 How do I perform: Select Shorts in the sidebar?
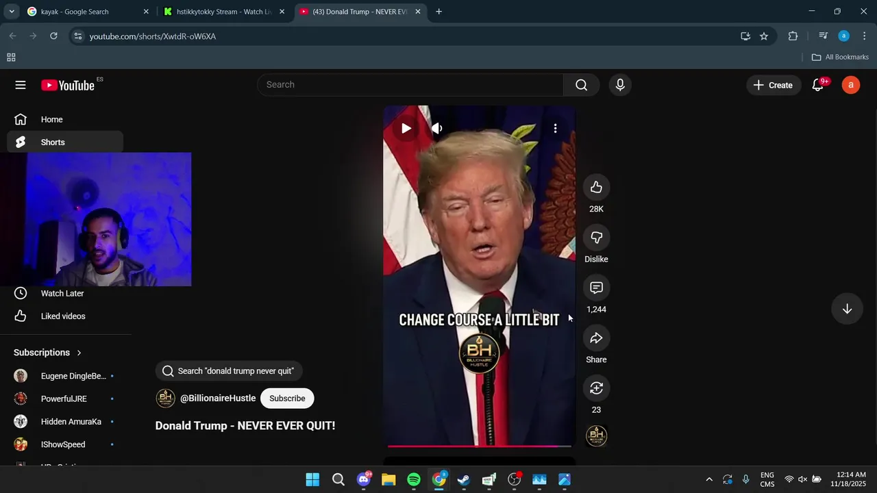tap(65, 142)
